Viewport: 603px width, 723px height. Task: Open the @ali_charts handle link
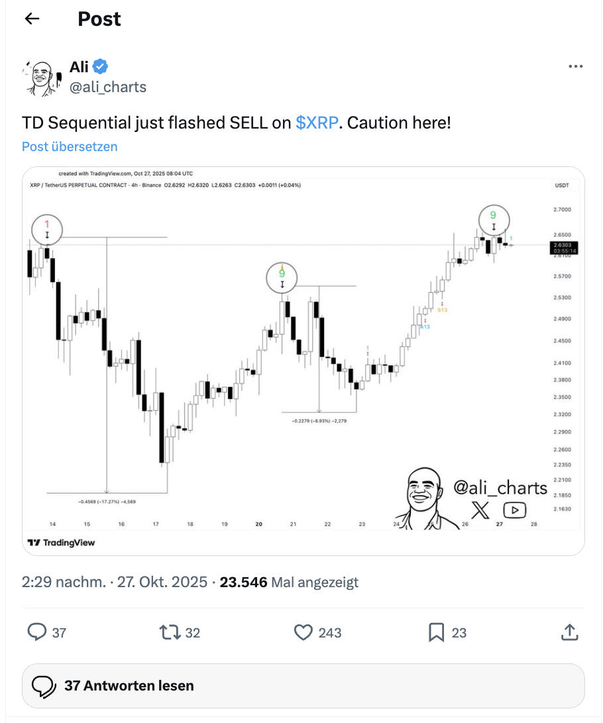tap(108, 87)
